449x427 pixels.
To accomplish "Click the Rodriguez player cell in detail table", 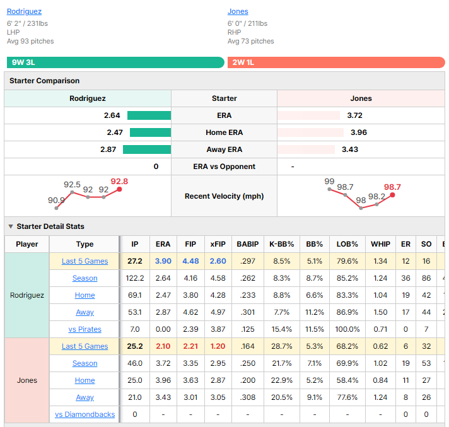I will click(27, 295).
